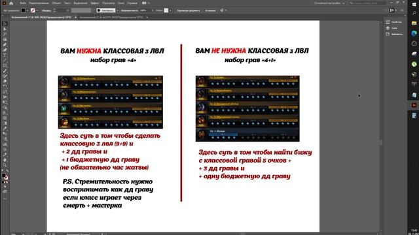This screenshot has width=419, height=235.
Task: Open the workspace switcher dropdown
Action: click(329, 3)
